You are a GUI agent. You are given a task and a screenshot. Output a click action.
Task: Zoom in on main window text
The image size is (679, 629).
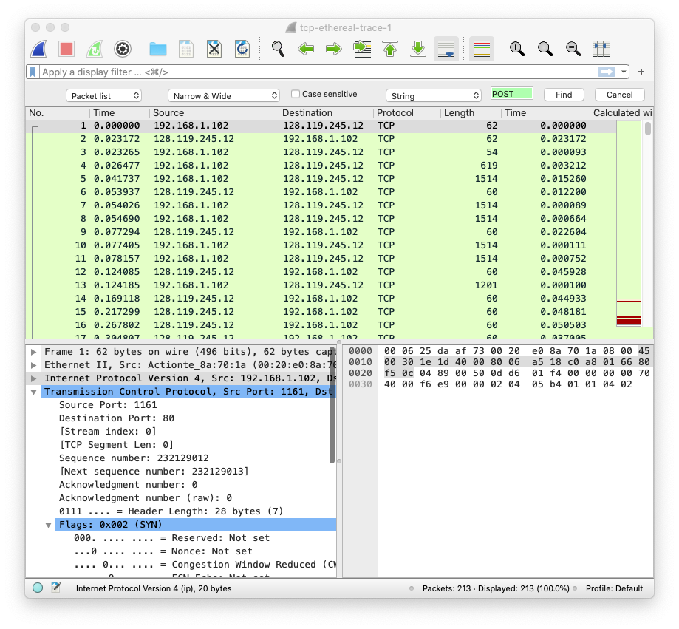pyautogui.click(x=517, y=49)
